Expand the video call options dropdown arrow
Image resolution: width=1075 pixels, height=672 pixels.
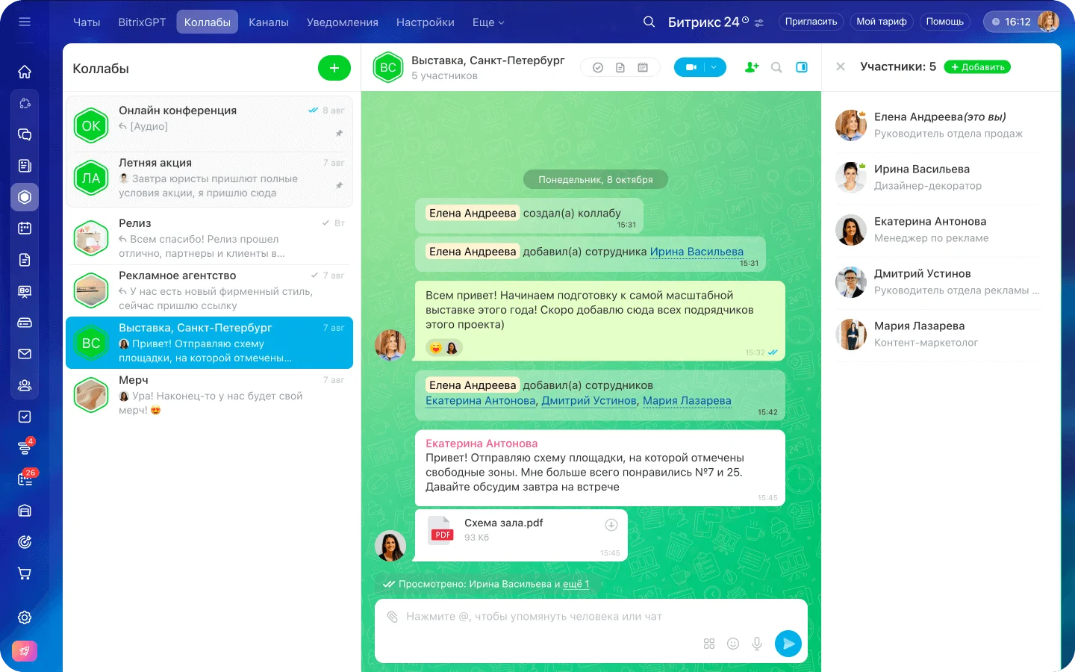click(x=714, y=67)
